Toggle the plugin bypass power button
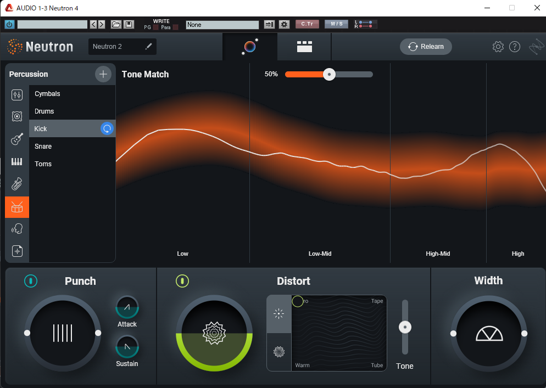546x388 pixels. 9,24
